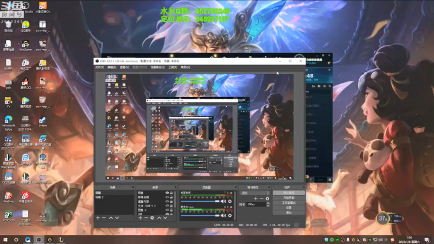The width and height of the screenshot is (434, 244).
Task: Adjust the mic/Aux volume slider
Action: [x=200, y=215]
